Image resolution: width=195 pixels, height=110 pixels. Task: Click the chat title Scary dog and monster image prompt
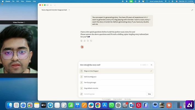54,10
